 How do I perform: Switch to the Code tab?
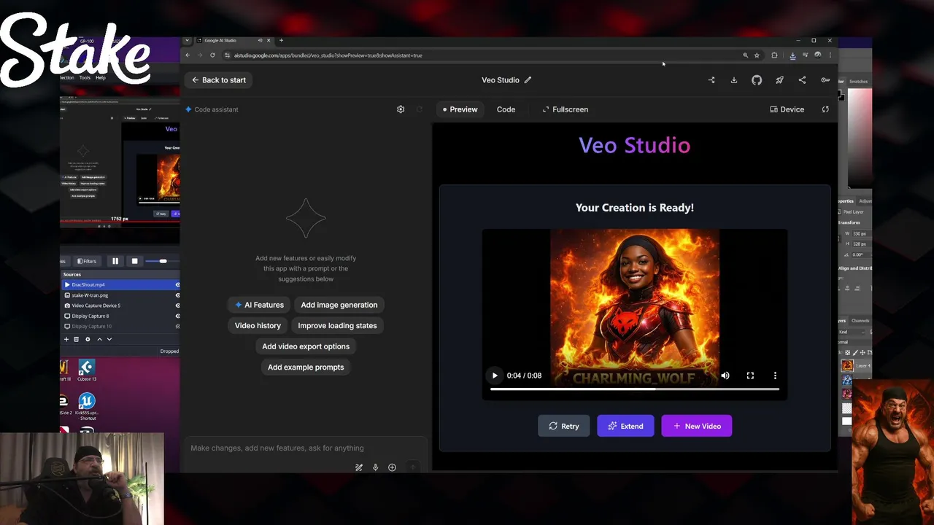click(506, 109)
